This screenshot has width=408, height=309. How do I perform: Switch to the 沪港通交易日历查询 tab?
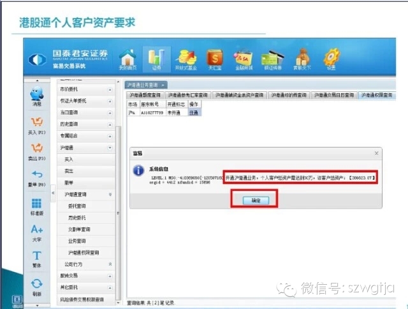(x=334, y=95)
